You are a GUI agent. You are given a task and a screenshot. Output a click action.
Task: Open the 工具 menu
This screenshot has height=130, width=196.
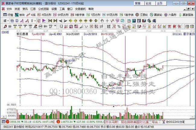(x=62, y=9)
